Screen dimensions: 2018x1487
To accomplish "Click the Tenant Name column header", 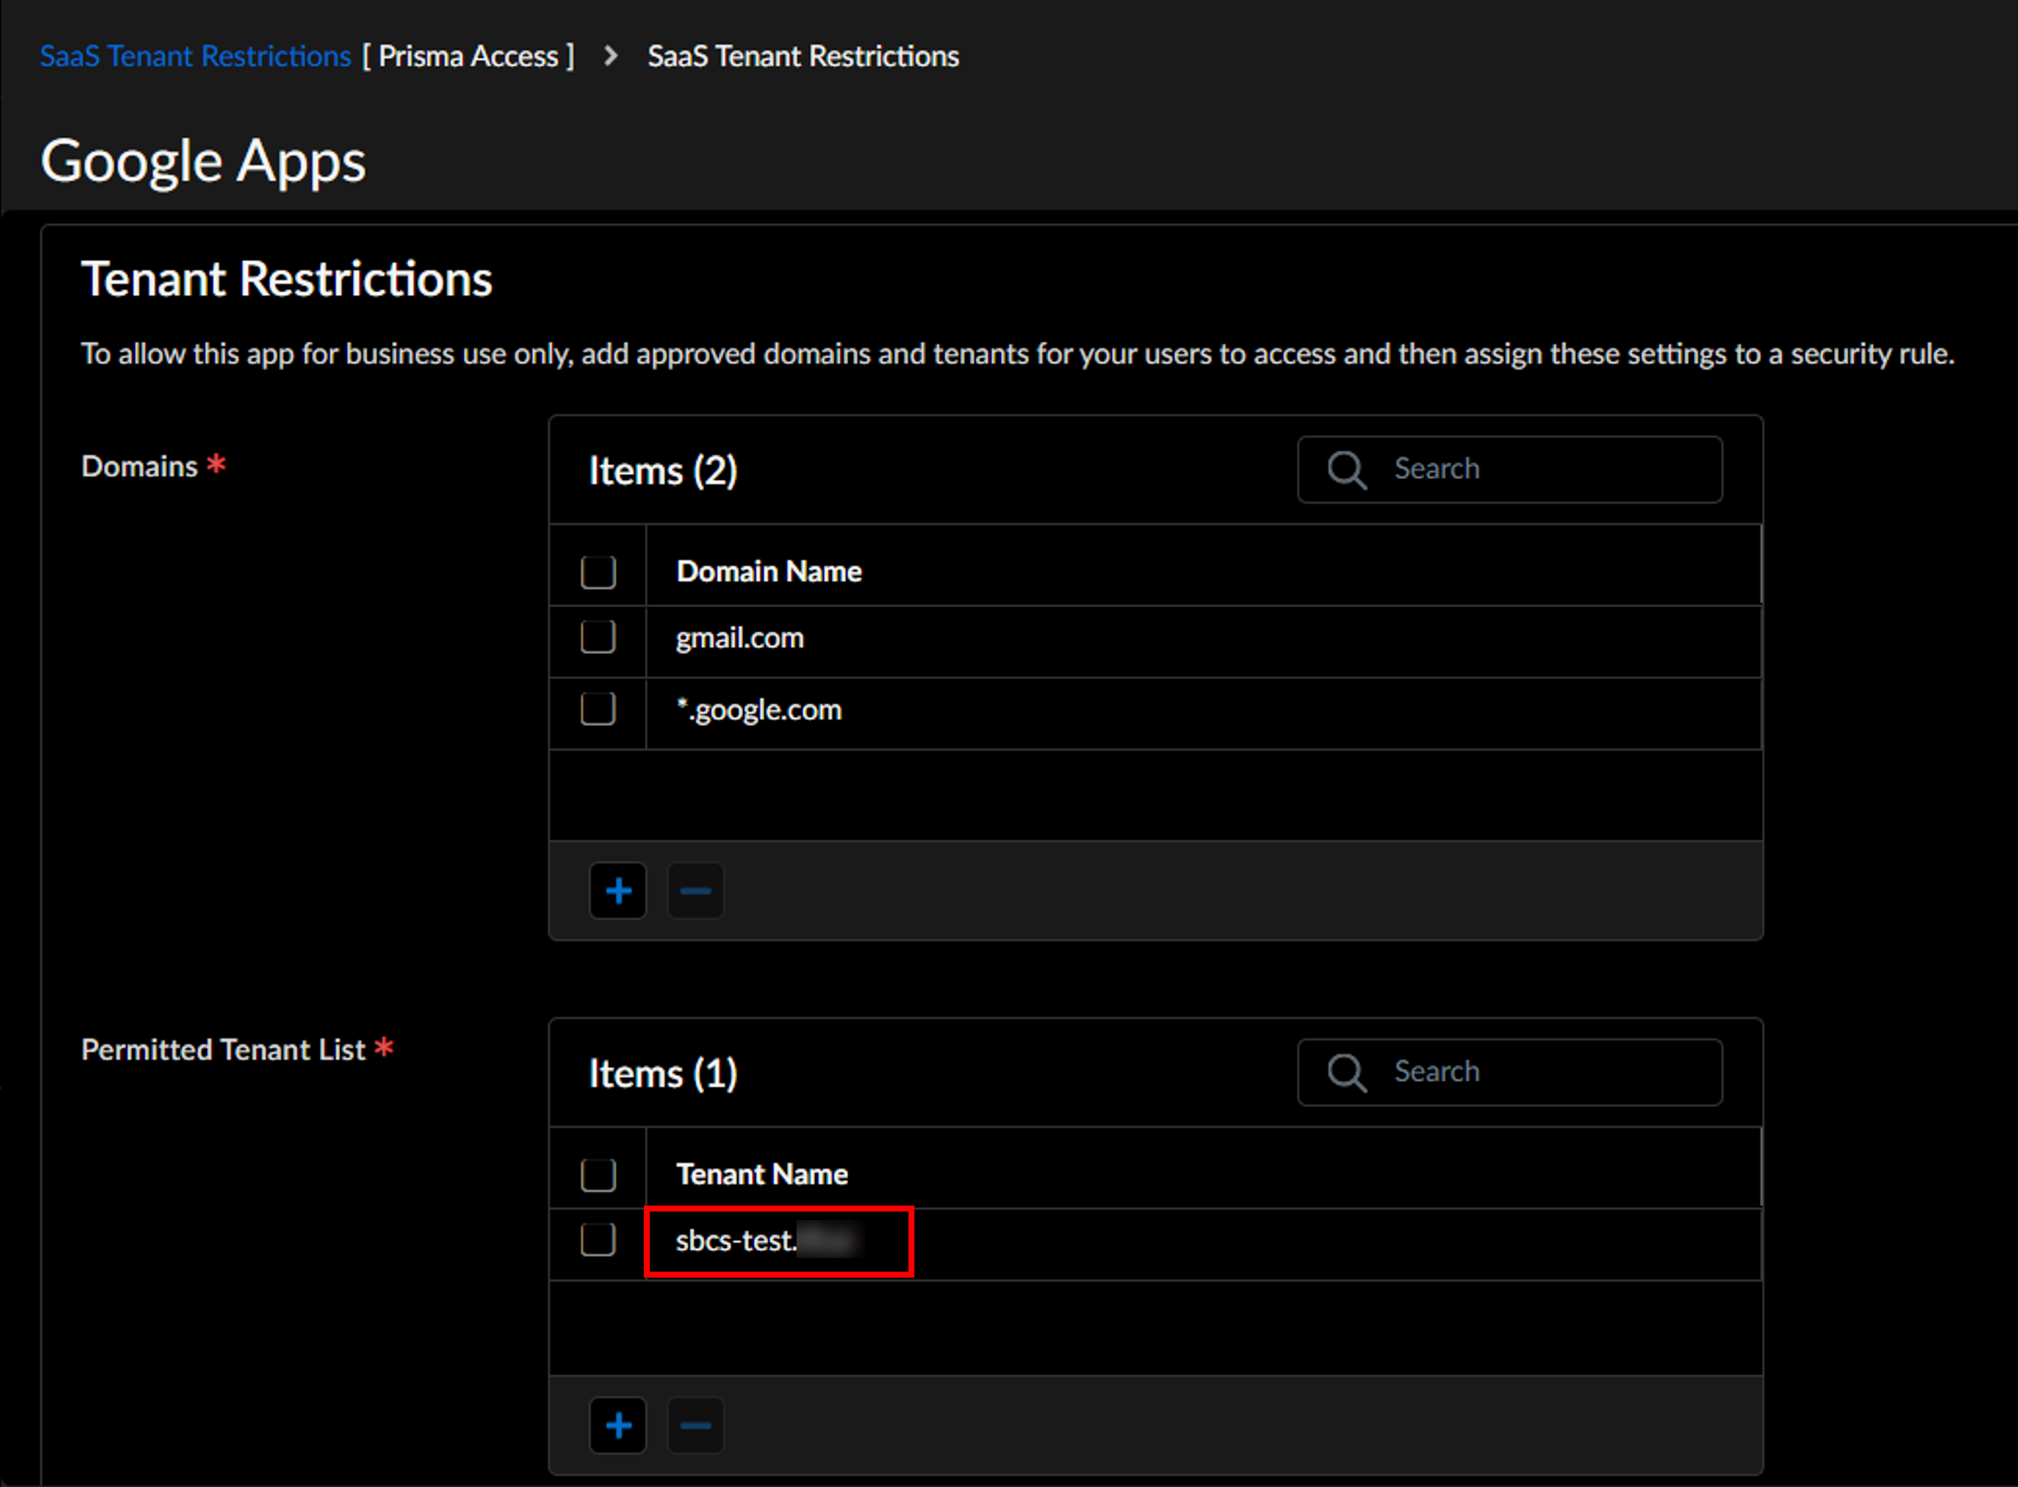I will pyautogui.click(x=762, y=1175).
